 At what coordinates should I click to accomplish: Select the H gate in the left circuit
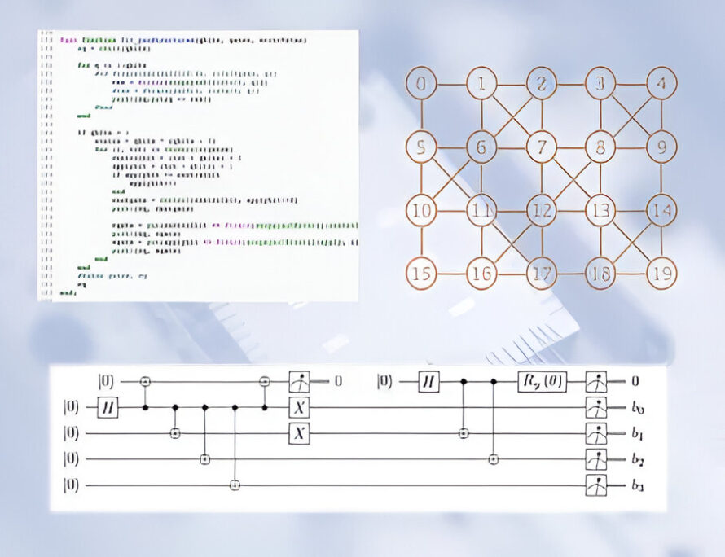pyautogui.click(x=107, y=406)
